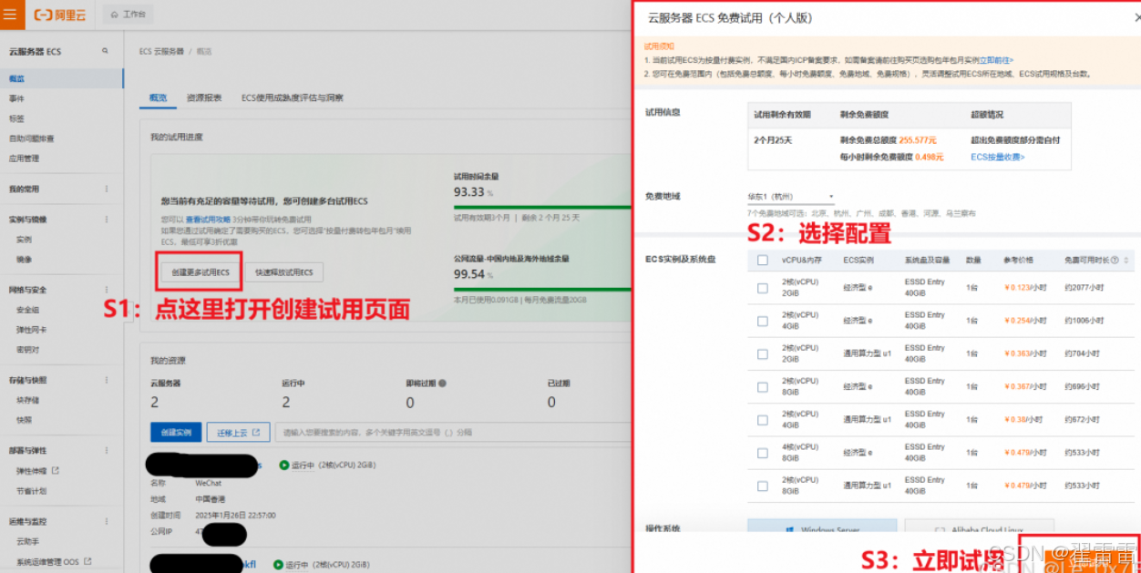Open the 工作台 tab in top bar
Image resolution: width=1141 pixels, height=573 pixels.
coord(128,15)
